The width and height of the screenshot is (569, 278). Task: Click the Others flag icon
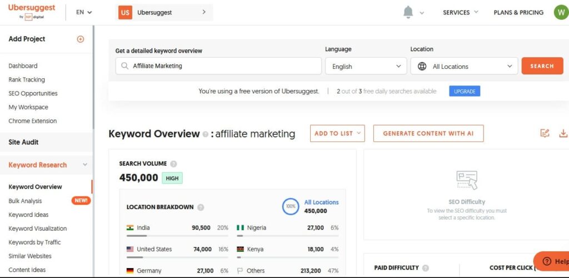pyautogui.click(x=240, y=270)
